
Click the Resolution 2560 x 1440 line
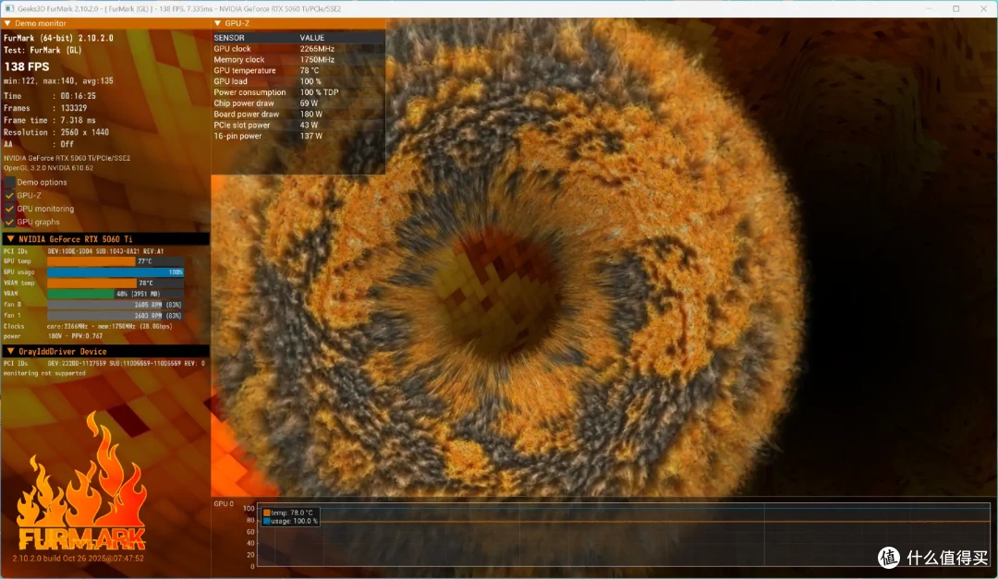pyautogui.click(x=56, y=132)
